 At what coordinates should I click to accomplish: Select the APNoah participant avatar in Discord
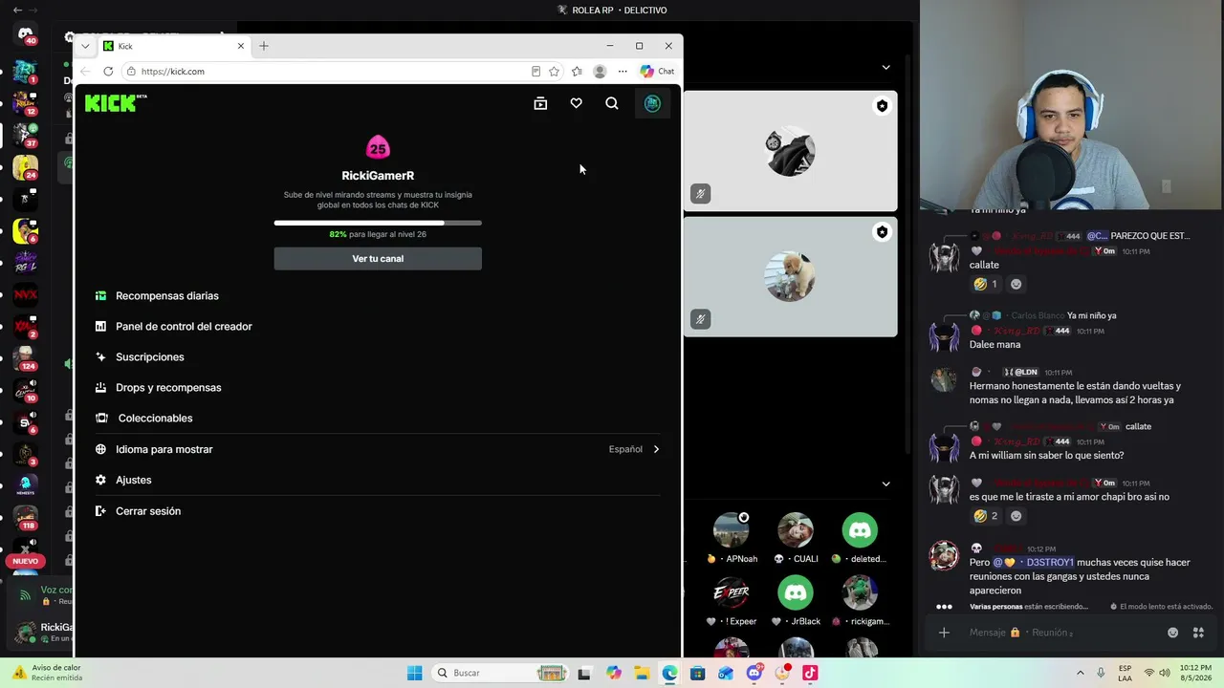tap(732, 529)
